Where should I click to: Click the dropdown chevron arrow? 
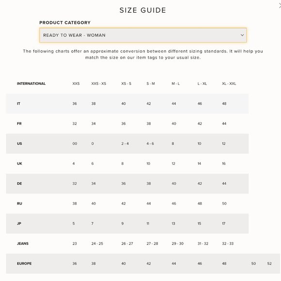[x=242, y=35]
